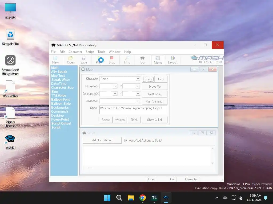Open taskbar Search

point(119,198)
